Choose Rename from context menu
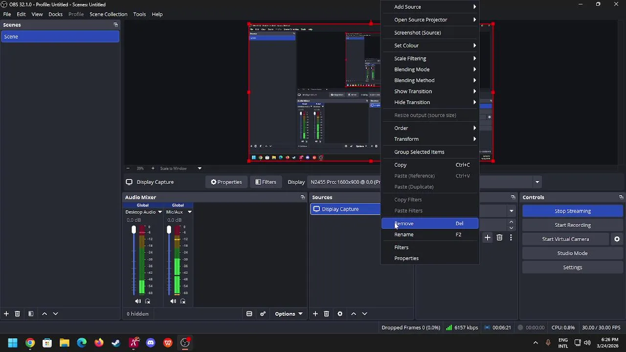The height and width of the screenshot is (352, 626). (x=430, y=234)
